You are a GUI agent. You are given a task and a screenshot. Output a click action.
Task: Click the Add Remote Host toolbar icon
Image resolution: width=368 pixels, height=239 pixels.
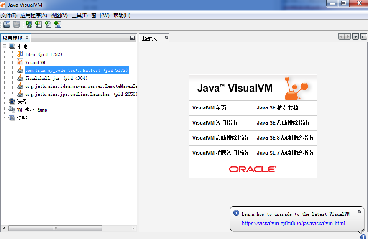click(x=29, y=25)
